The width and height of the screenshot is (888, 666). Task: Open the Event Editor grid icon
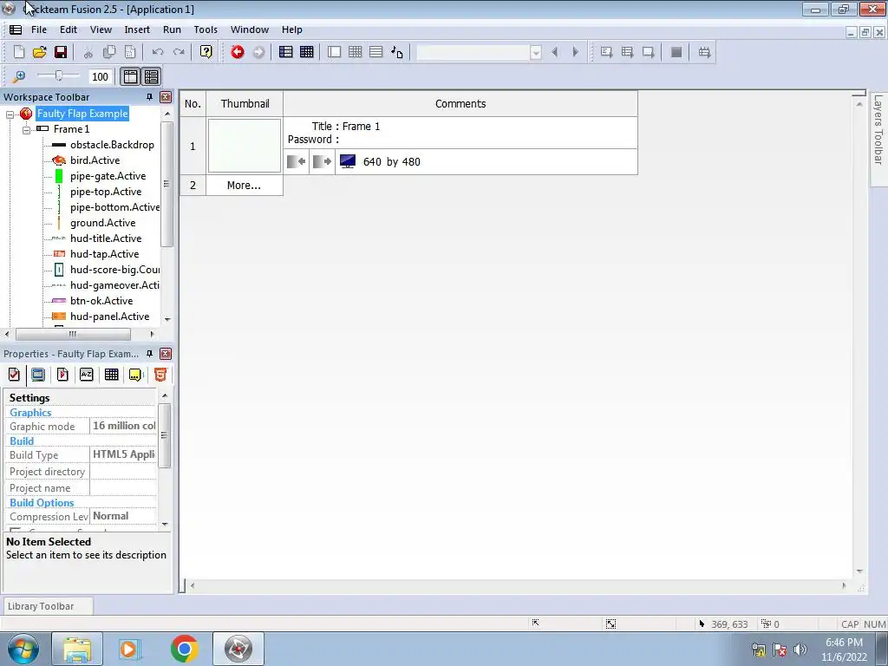[355, 52]
